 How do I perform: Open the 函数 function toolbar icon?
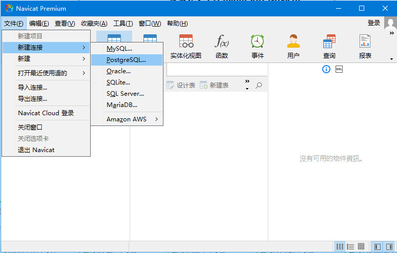pyautogui.click(x=222, y=46)
